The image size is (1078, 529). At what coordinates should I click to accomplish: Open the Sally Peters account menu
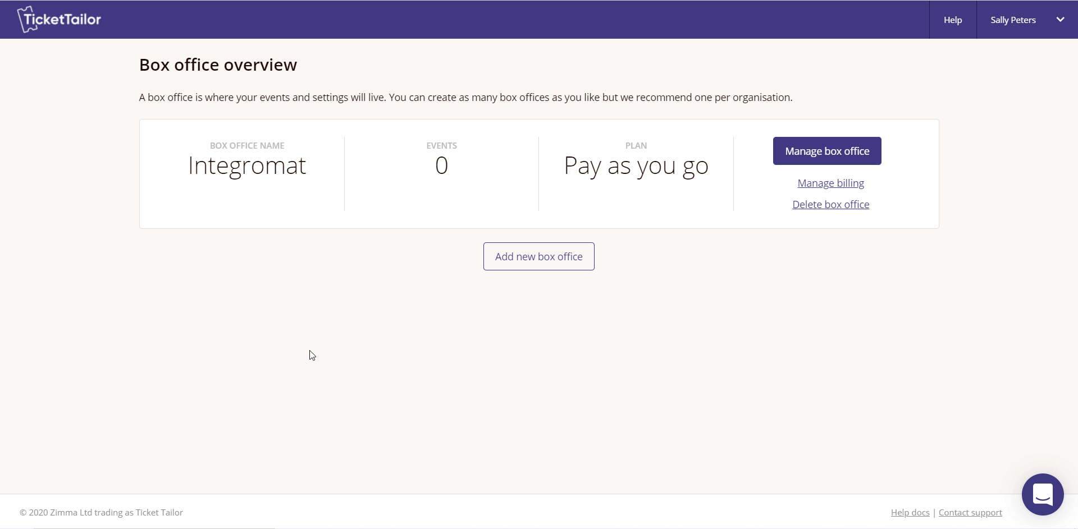[x=1013, y=20]
